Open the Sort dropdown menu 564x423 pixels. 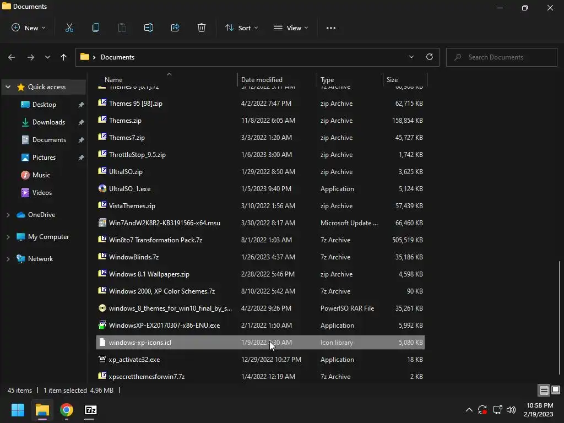241,28
